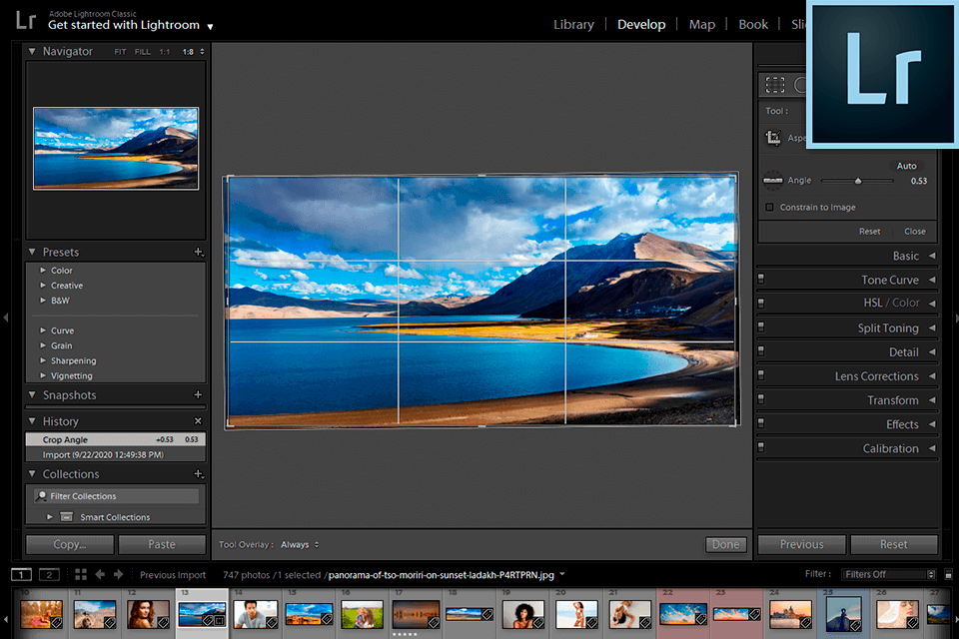Create a snapshot using the plus icon

[x=198, y=394]
